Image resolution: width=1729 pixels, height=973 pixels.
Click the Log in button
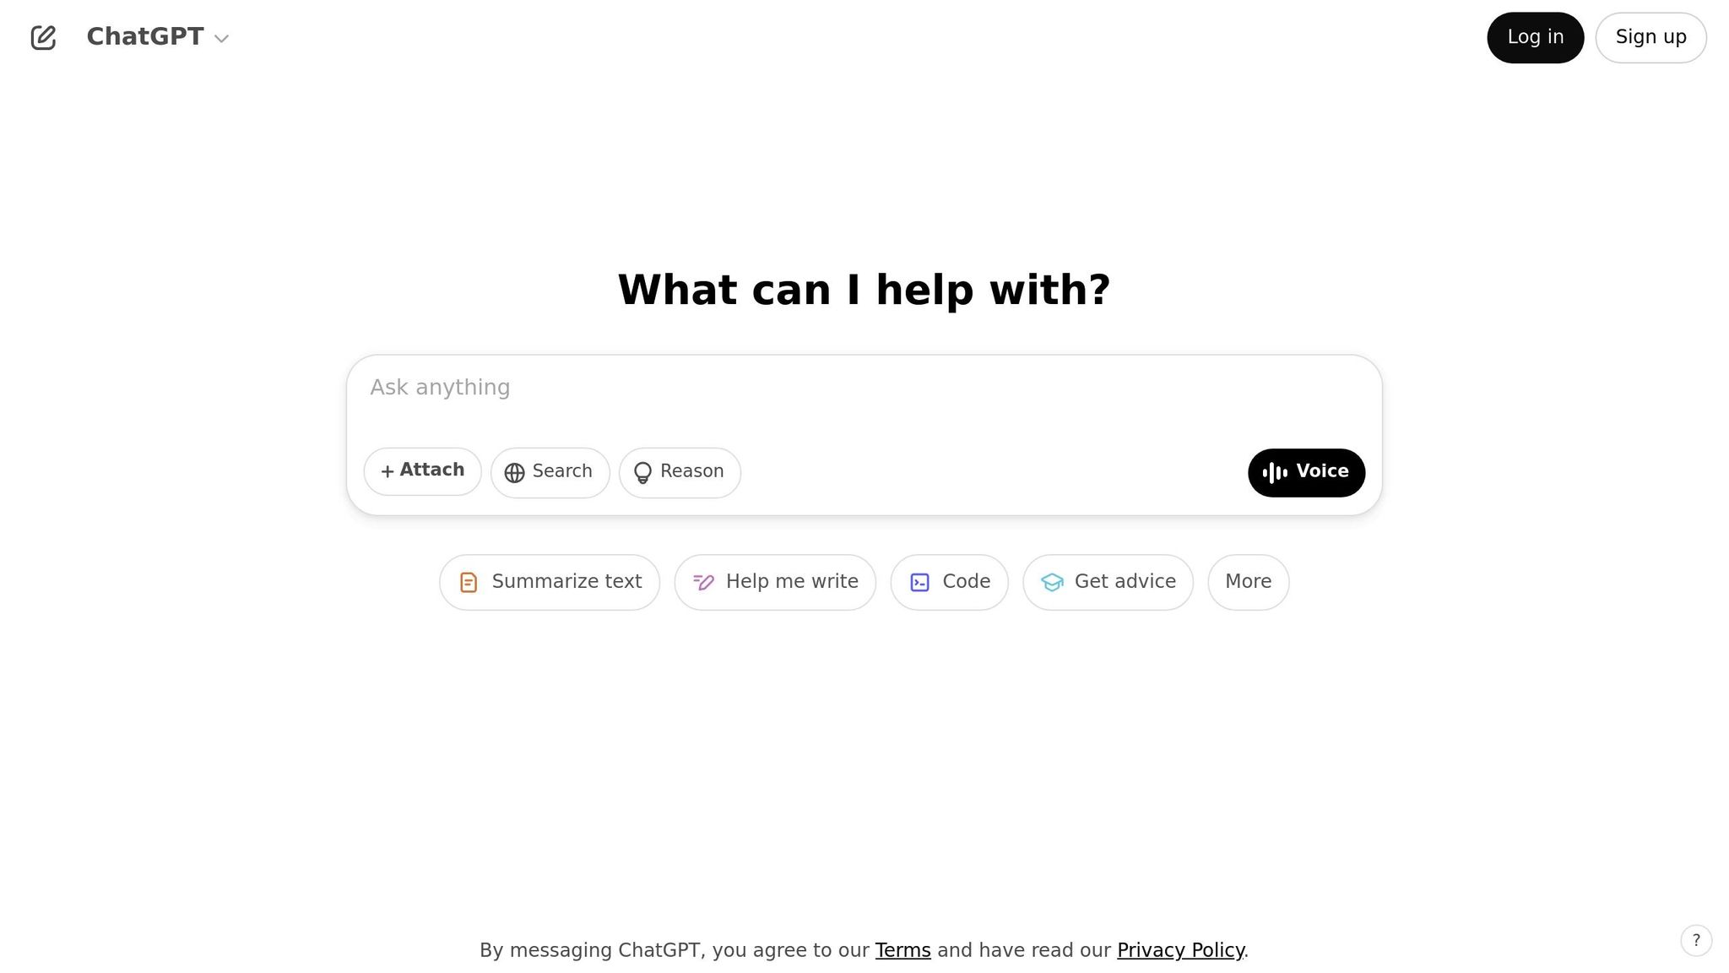[x=1535, y=37]
